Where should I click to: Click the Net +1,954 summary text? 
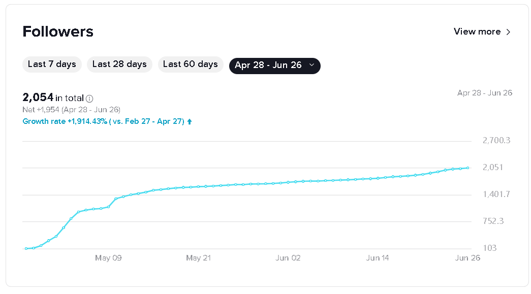tap(71, 110)
